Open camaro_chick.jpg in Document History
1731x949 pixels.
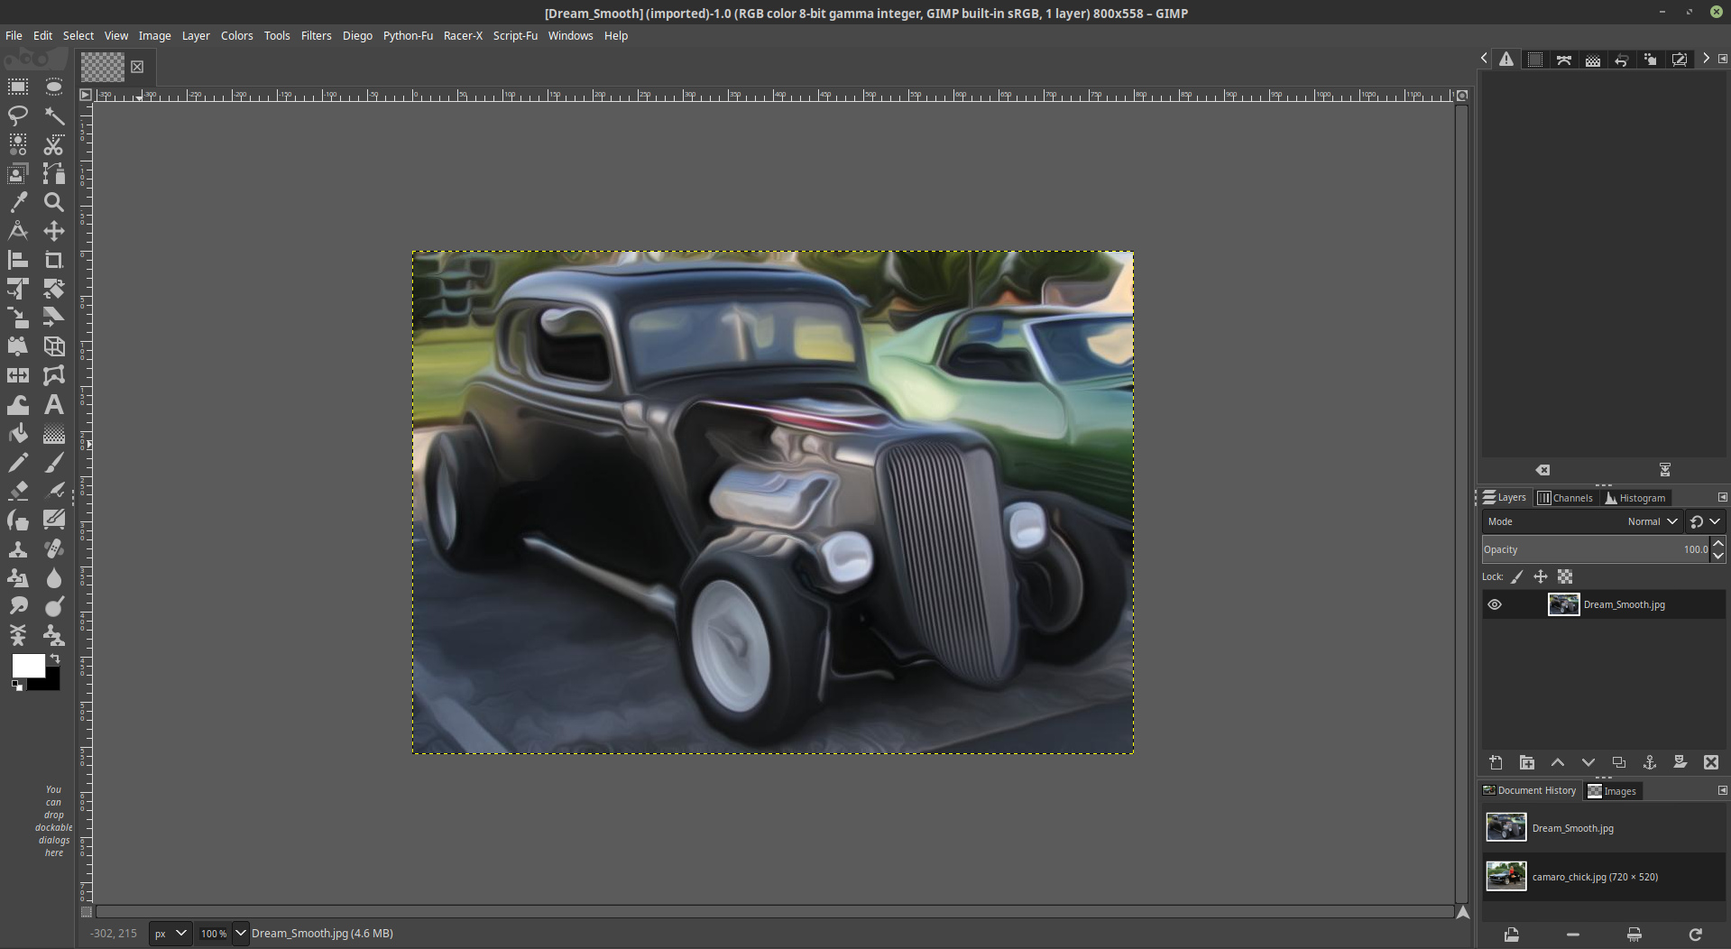(x=1602, y=876)
